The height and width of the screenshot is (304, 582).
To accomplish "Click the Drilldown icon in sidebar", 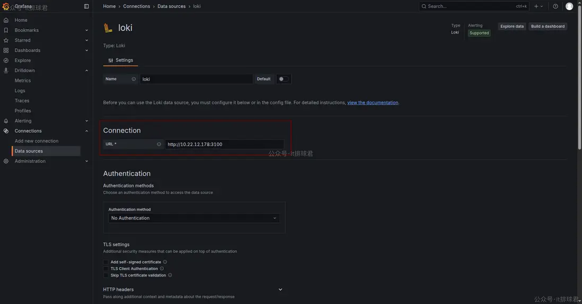I will (x=6, y=70).
